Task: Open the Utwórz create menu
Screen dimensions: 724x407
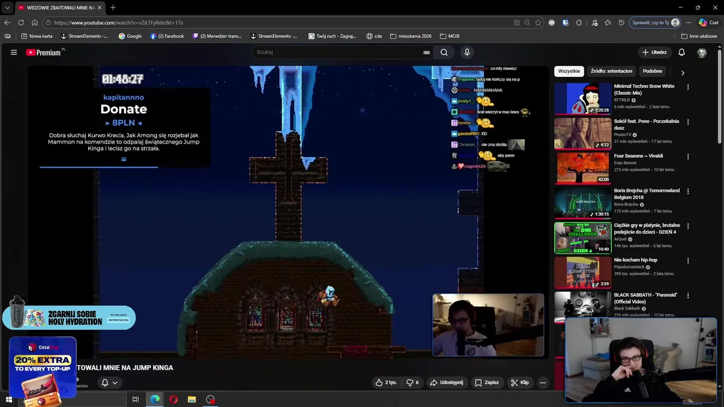Action: point(654,52)
